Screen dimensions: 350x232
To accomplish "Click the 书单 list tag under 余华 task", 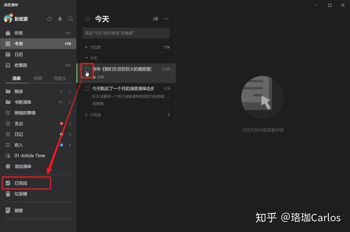I will point(100,77).
